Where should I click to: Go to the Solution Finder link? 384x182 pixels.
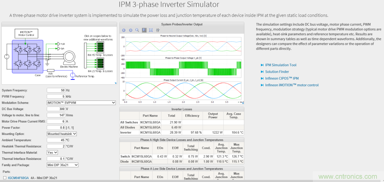[277, 72]
